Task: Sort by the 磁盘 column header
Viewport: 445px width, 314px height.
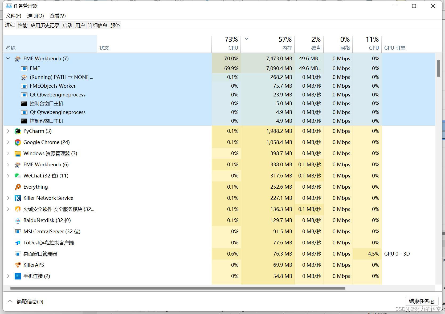Action: coord(309,44)
